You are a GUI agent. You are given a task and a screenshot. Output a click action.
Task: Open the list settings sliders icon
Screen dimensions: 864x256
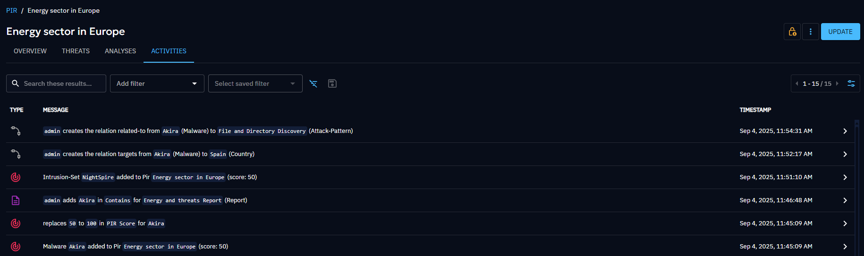pos(851,83)
